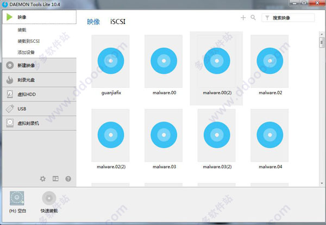Click the DAEMON Tools logo in title bar
The image size is (326, 225).
[x=5, y=4]
